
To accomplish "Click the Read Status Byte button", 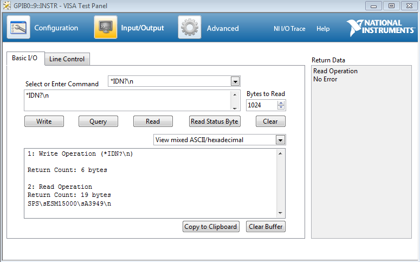I will (215, 122).
